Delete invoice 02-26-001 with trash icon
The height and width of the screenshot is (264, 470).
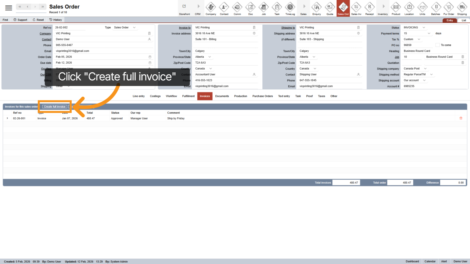click(x=461, y=118)
